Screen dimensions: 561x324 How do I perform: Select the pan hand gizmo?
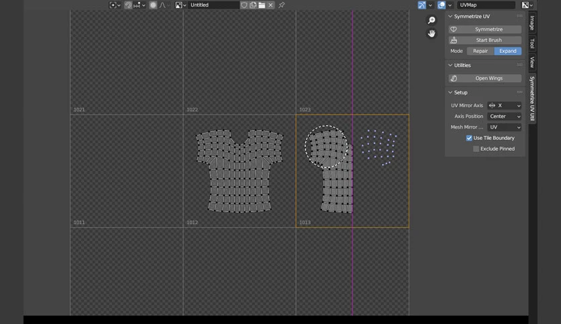(432, 33)
